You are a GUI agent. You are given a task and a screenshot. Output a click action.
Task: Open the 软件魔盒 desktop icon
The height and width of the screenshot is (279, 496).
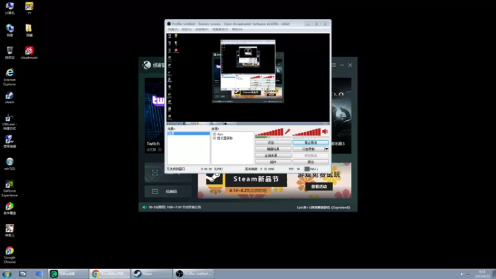pyautogui.click(x=9, y=208)
